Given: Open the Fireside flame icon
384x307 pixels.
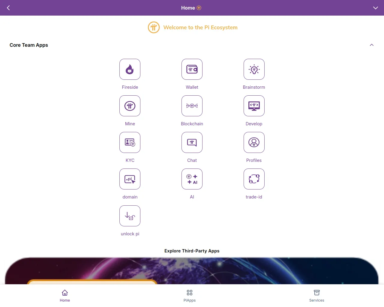Looking at the screenshot, I should [x=130, y=69].
